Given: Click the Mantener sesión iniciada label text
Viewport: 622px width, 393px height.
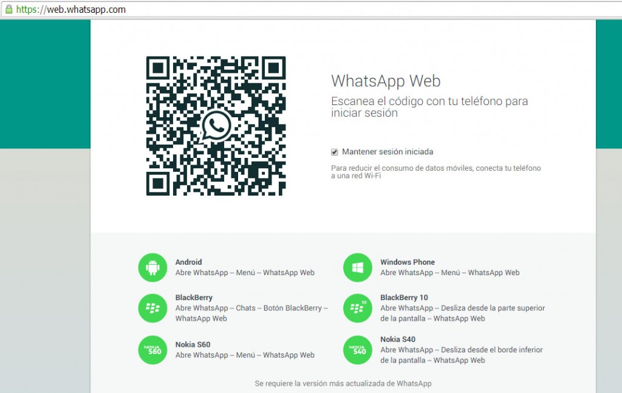Looking at the screenshot, I should (388, 152).
